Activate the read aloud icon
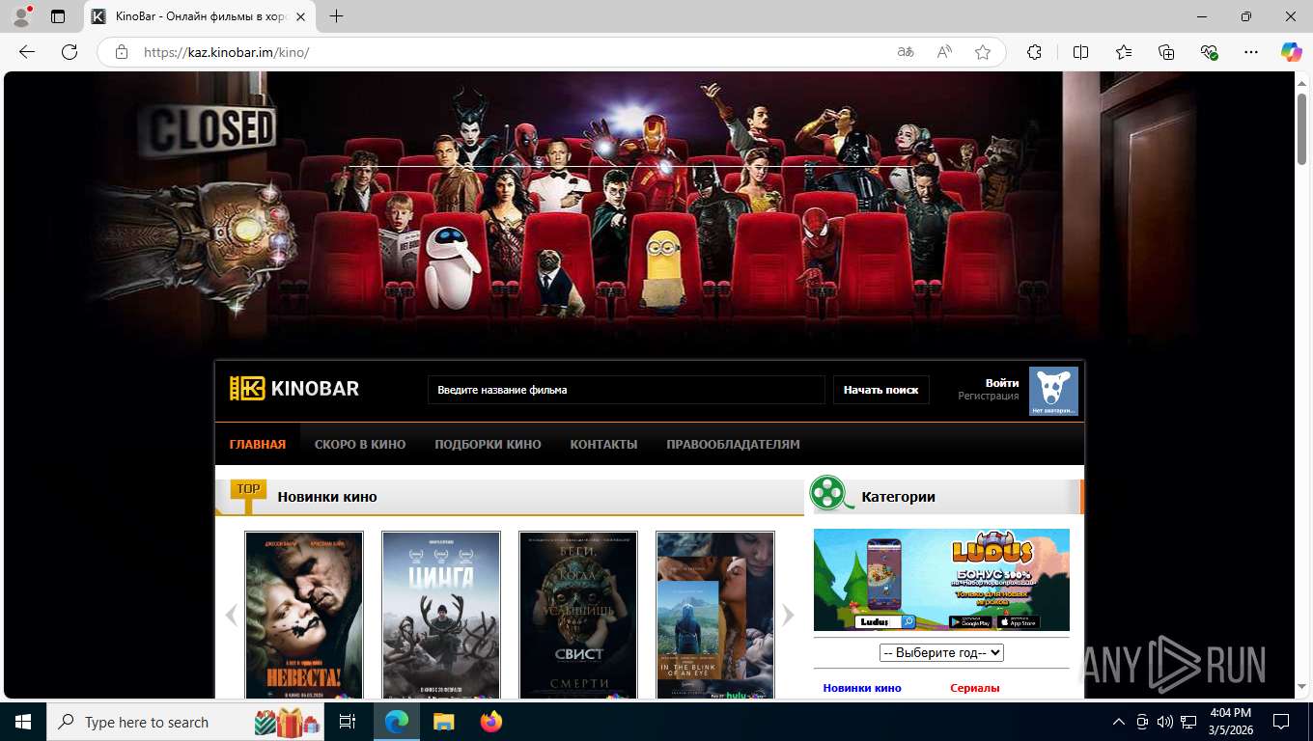The image size is (1313, 741). point(944,52)
